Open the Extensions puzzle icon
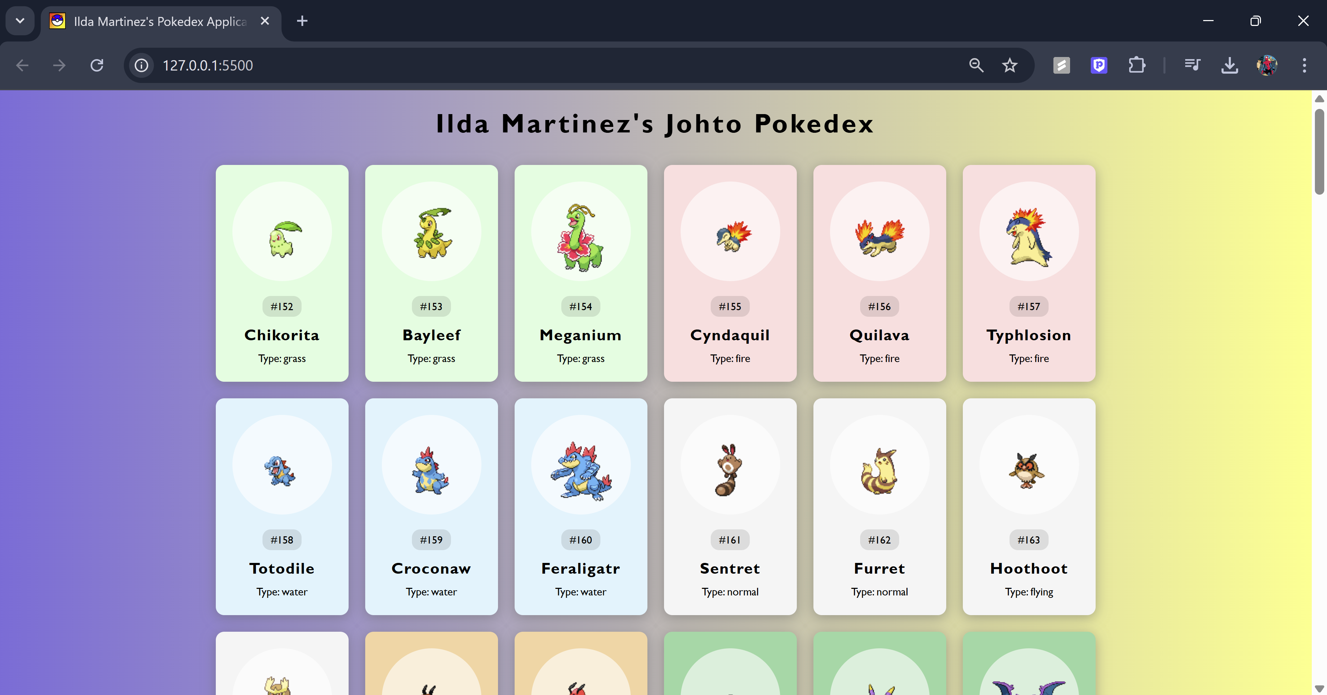This screenshot has height=695, width=1327. click(x=1136, y=65)
